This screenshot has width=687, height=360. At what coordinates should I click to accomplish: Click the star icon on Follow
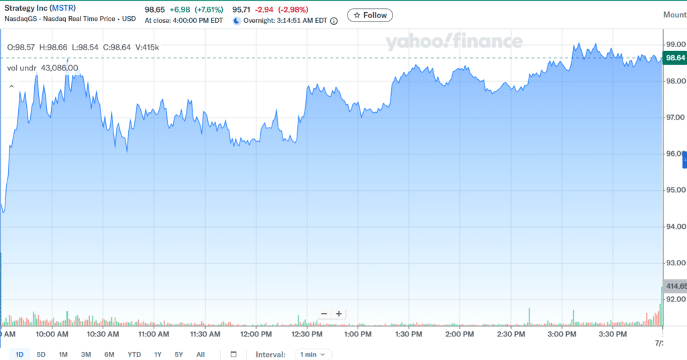(x=357, y=15)
